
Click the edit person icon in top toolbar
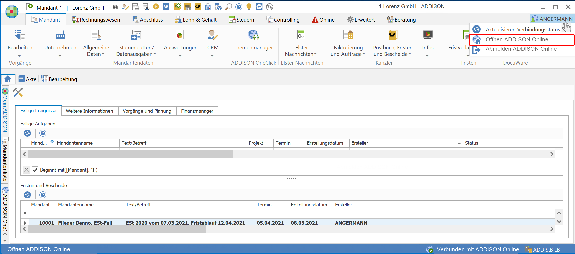click(125, 7)
